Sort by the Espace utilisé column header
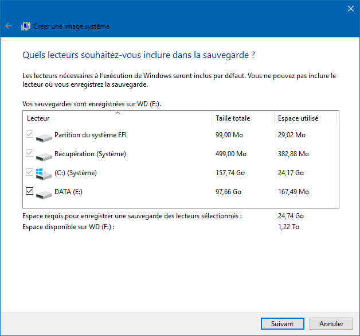The height and width of the screenshot is (336, 360). point(306,118)
